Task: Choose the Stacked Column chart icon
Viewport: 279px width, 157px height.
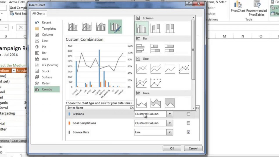Action: [x=156, y=28]
